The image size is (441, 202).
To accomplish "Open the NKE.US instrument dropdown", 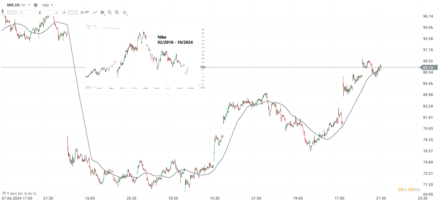I will [x=29, y=5].
